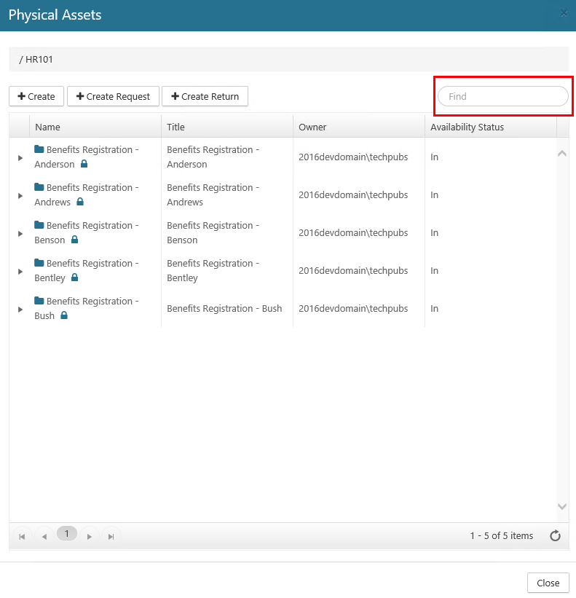Go to the previous page of results
This screenshot has width=576, height=598.
tap(44, 536)
